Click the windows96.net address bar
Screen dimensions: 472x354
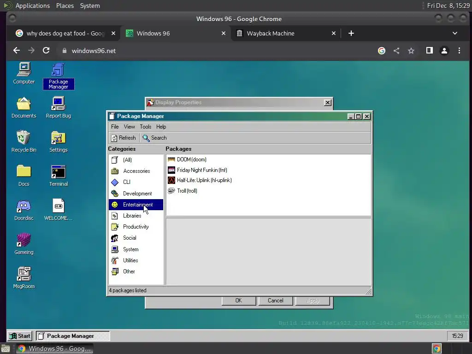(x=217, y=51)
